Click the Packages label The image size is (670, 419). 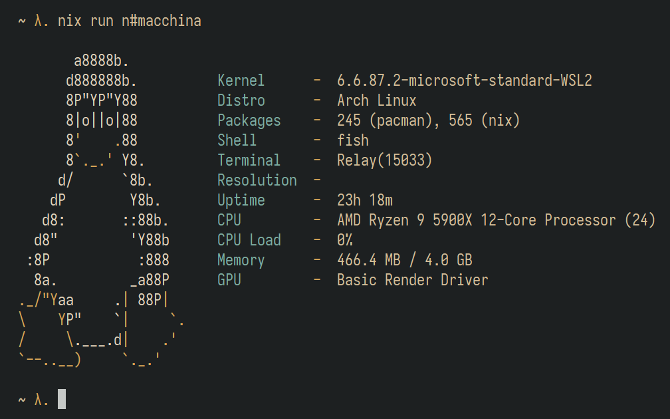[x=249, y=120]
